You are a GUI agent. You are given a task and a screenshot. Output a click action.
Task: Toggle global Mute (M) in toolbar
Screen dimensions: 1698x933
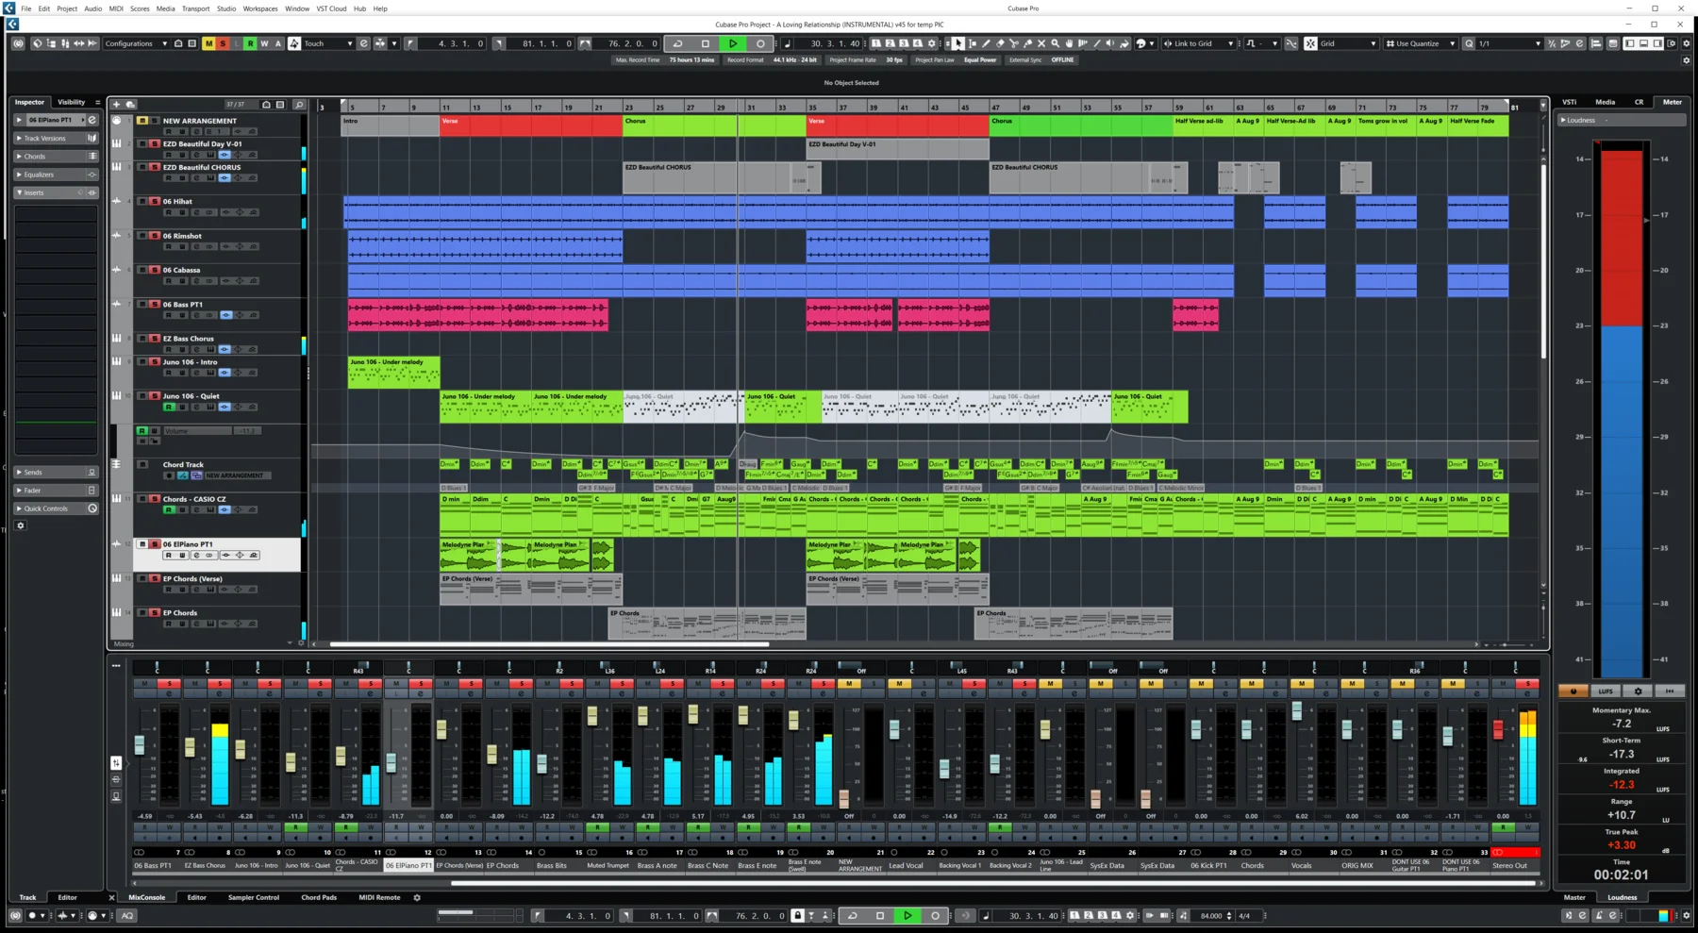coord(208,43)
